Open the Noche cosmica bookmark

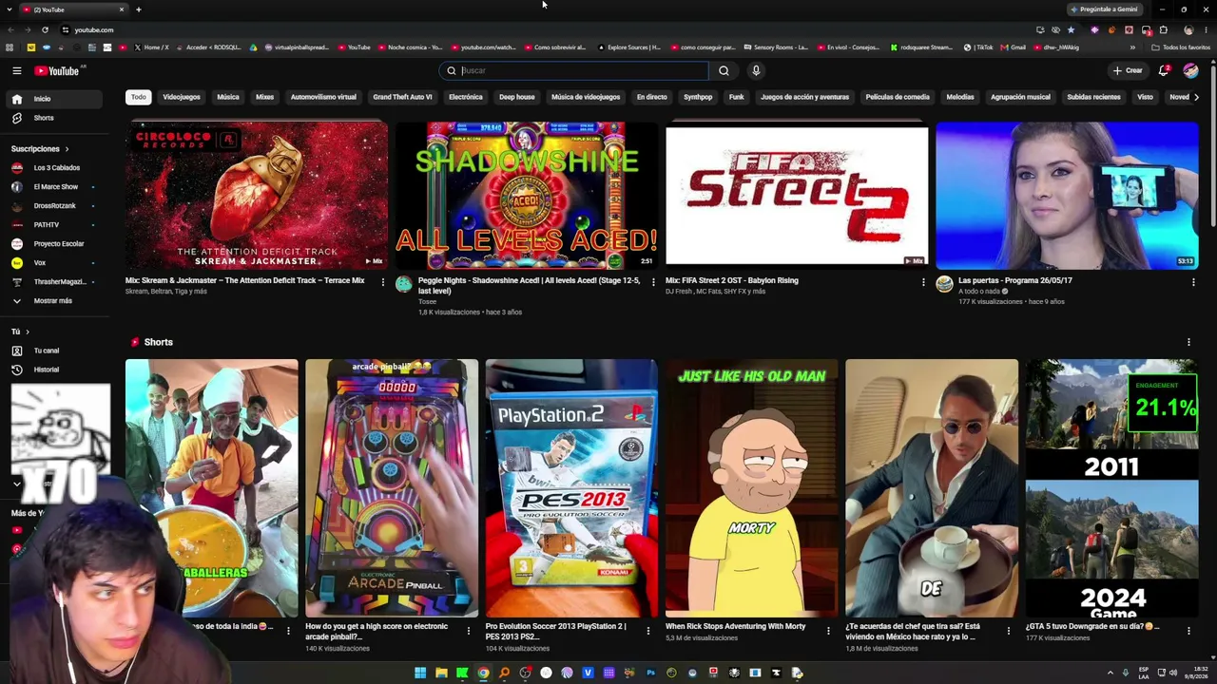click(x=411, y=47)
